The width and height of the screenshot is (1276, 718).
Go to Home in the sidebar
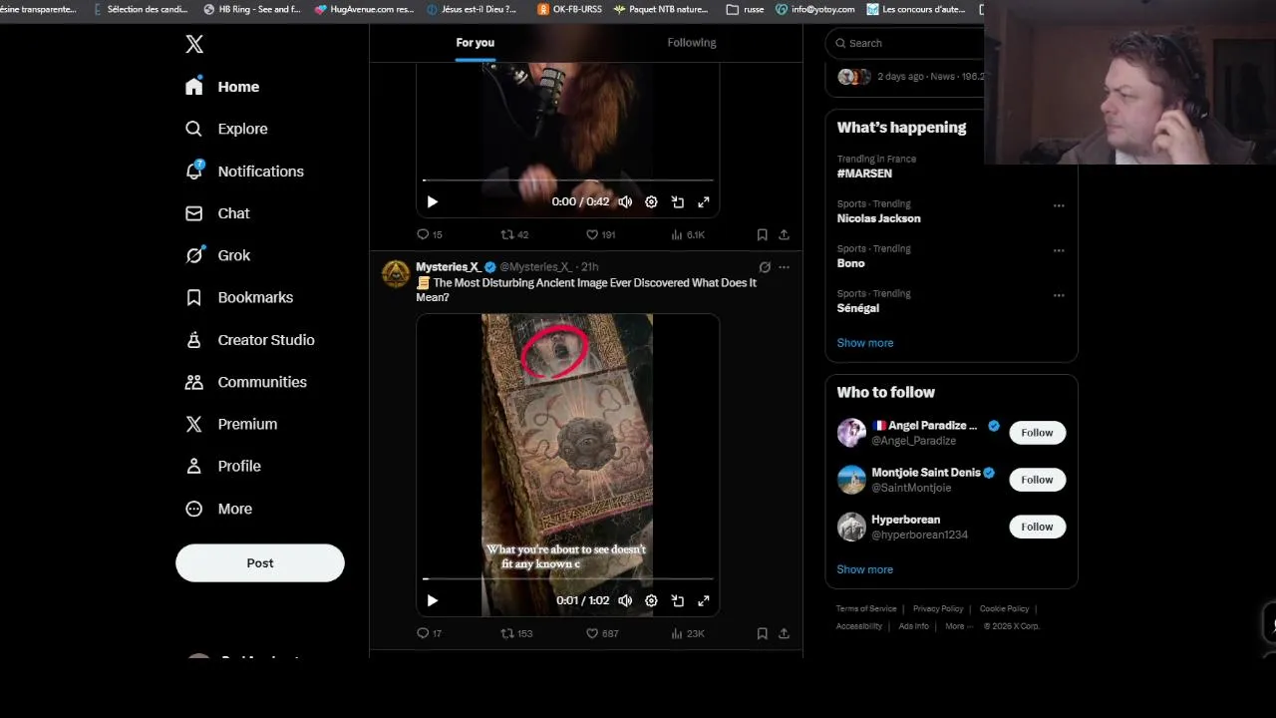222,87
